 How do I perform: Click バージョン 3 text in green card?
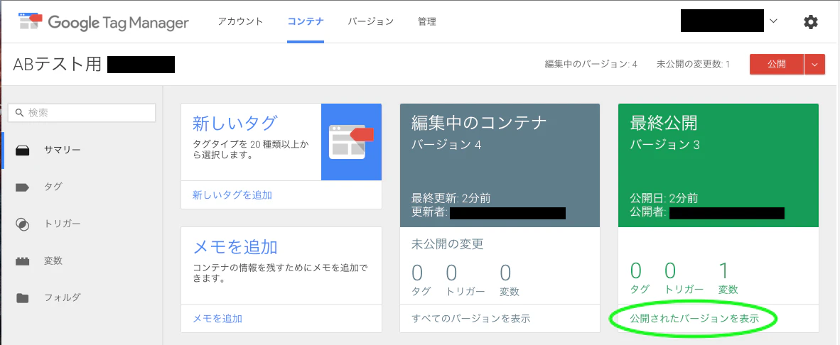point(664,144)
